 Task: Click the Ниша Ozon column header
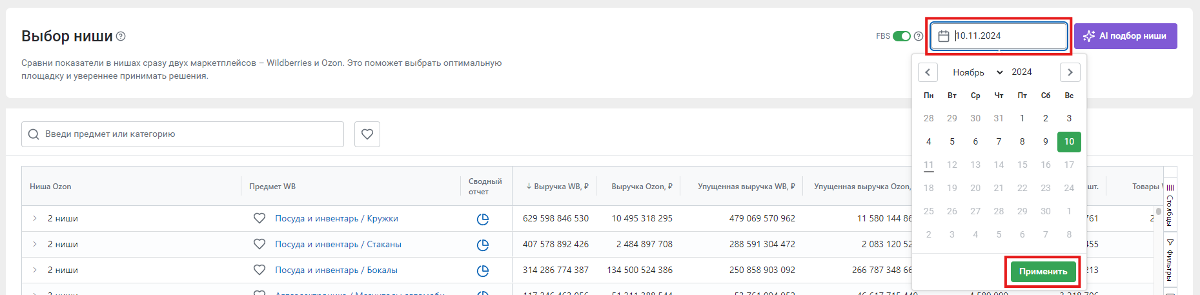[50, 186]
